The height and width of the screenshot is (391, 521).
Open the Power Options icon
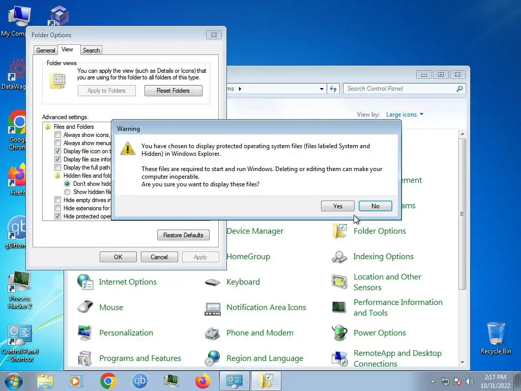click(x=339, y=333)
